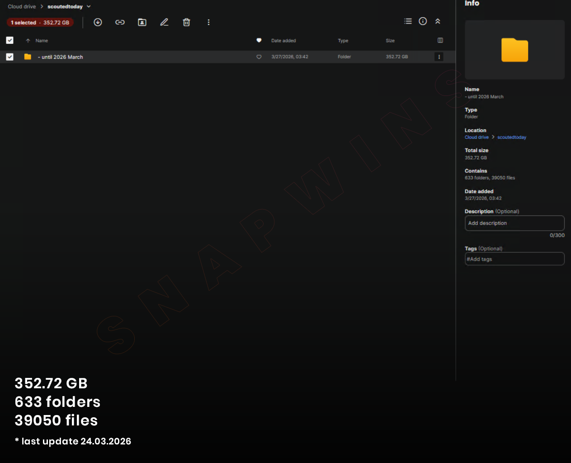Switch to list view with the list icon
Image resolution: width=571 pixels, height=463 pixels.
[408, 21]
